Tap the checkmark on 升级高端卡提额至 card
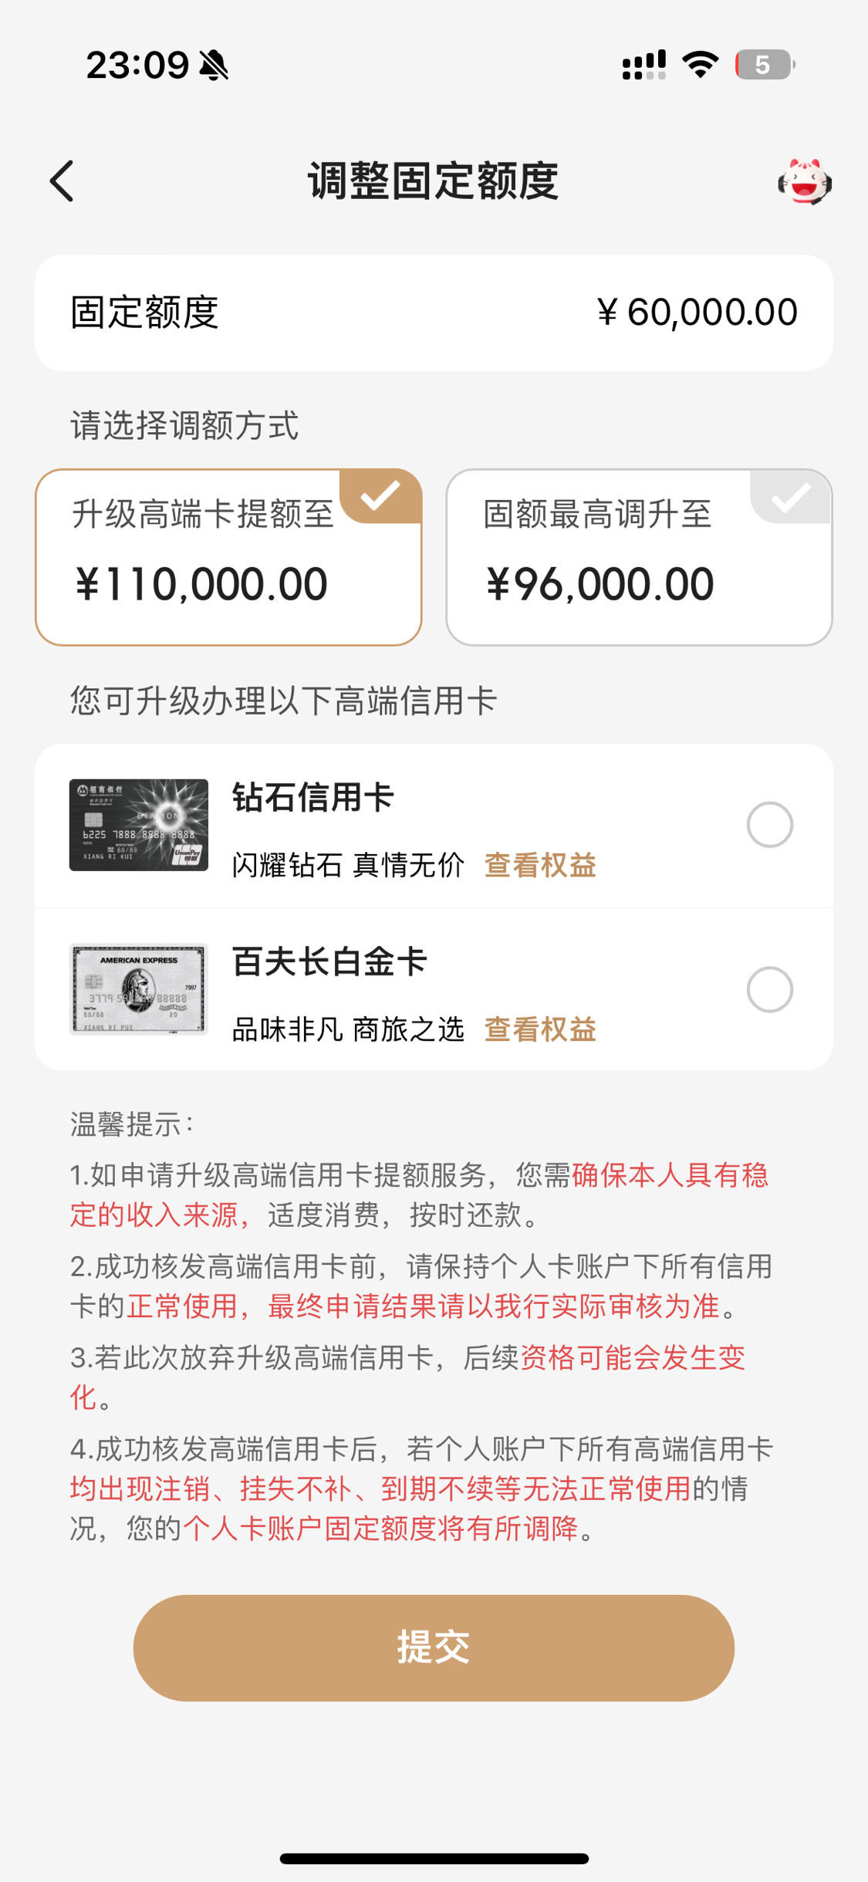The image size is (868, 1882). coord(380,496)
